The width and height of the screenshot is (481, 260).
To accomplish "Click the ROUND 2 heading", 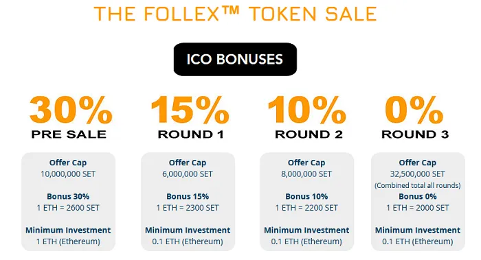I will (309, 134).
